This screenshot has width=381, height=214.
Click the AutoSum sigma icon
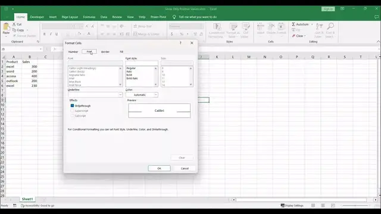point(293,24)
